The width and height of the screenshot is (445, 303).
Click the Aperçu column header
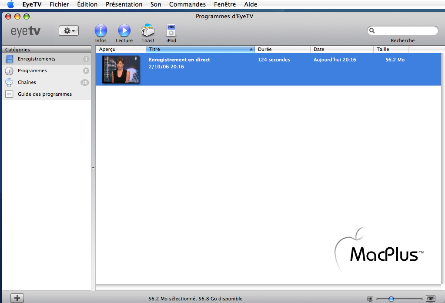point(120,49)
